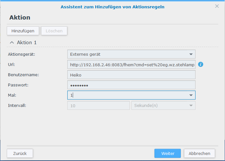Click the wizard title Assistent zum Hinzufügen von Aktionsregeln
The height and width of the screenshot is (161, 225).
113,7
